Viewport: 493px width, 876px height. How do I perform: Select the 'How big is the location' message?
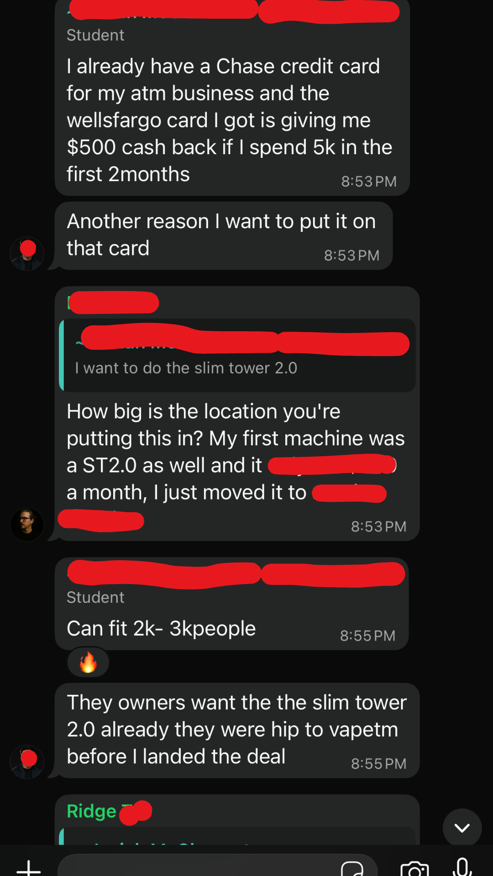tap(237, 414)
